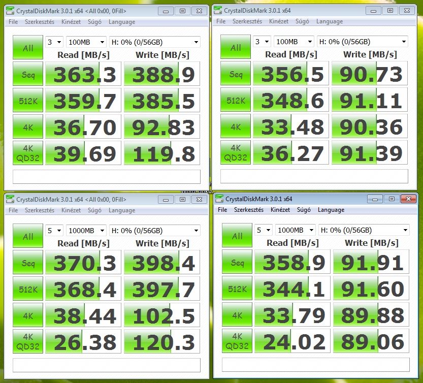Start the 512K test beside the 368.4 result
Screen dimensions: 423x383
28,289
